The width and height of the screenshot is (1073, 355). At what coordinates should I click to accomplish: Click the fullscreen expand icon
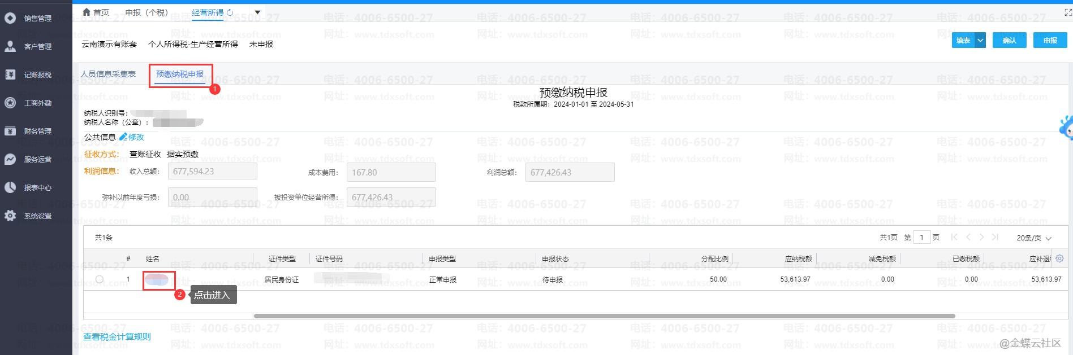click(x=1068, y=12)
